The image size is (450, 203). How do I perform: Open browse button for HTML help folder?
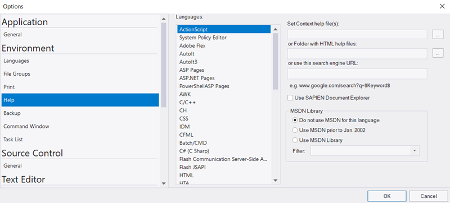[x=438, y=53]
